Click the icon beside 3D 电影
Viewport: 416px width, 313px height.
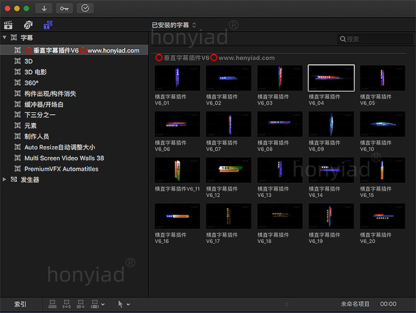pos(18,72)
